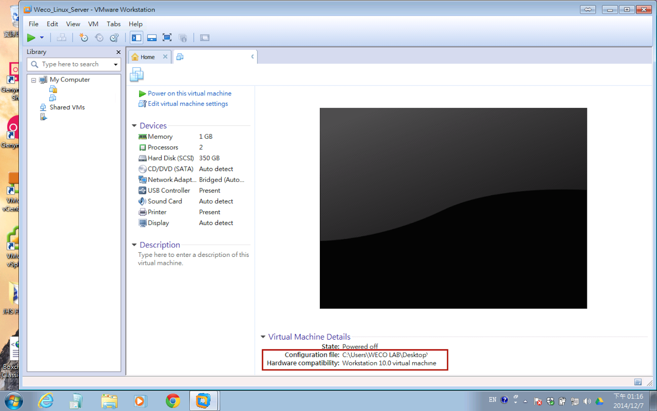Open the File menu
Viewport: 657px width, 411px height.
pos(34,24)
